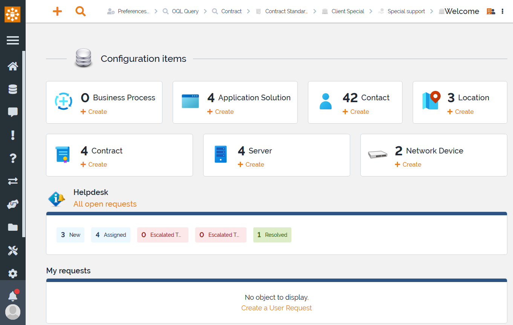Click the green Resolved status badge
This screenshot has height=325, width=513.
click(x=272, y=235)
